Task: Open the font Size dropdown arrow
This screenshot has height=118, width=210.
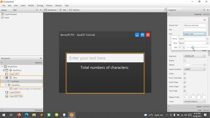Action: point(184,47)
